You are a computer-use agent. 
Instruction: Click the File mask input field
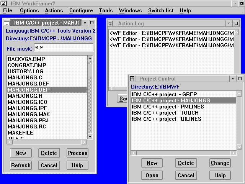64,48
